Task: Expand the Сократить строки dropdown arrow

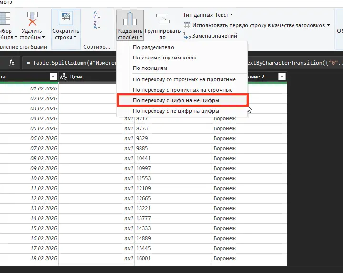Action: click(x=75, y=37)
